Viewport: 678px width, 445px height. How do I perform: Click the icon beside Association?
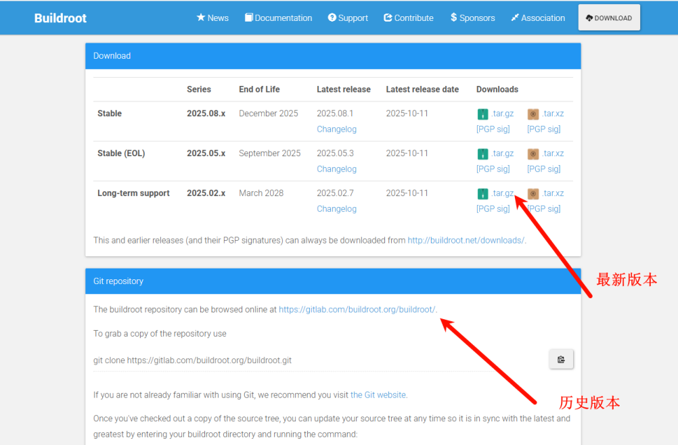(514, 18)
